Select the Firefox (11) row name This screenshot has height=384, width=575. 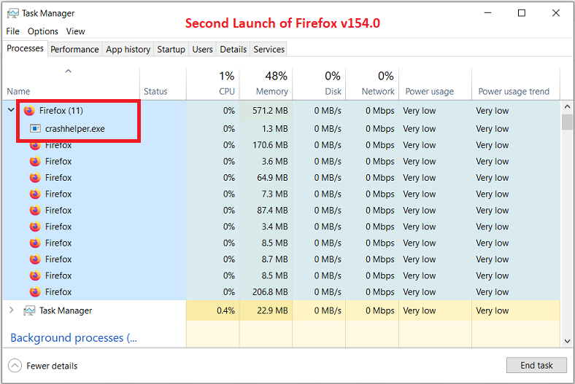[61, 111]
